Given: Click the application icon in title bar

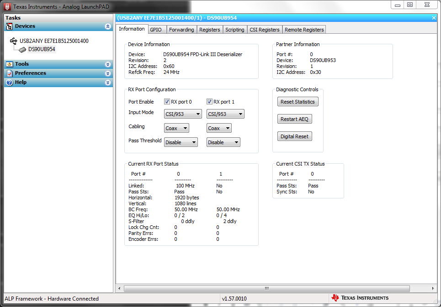Looking at the screenshot, I should pos(8,7).
